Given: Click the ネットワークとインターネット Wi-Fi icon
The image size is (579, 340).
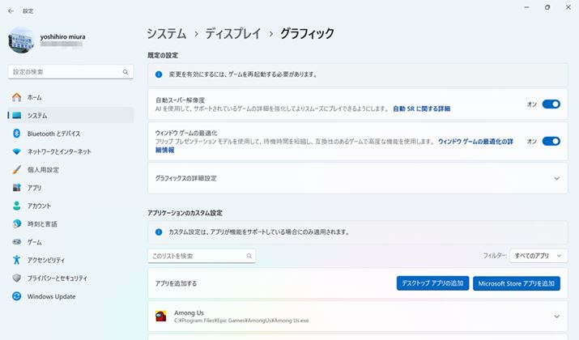Looking at the screenshot, I should pyautogui.click(x=16, y=151).
